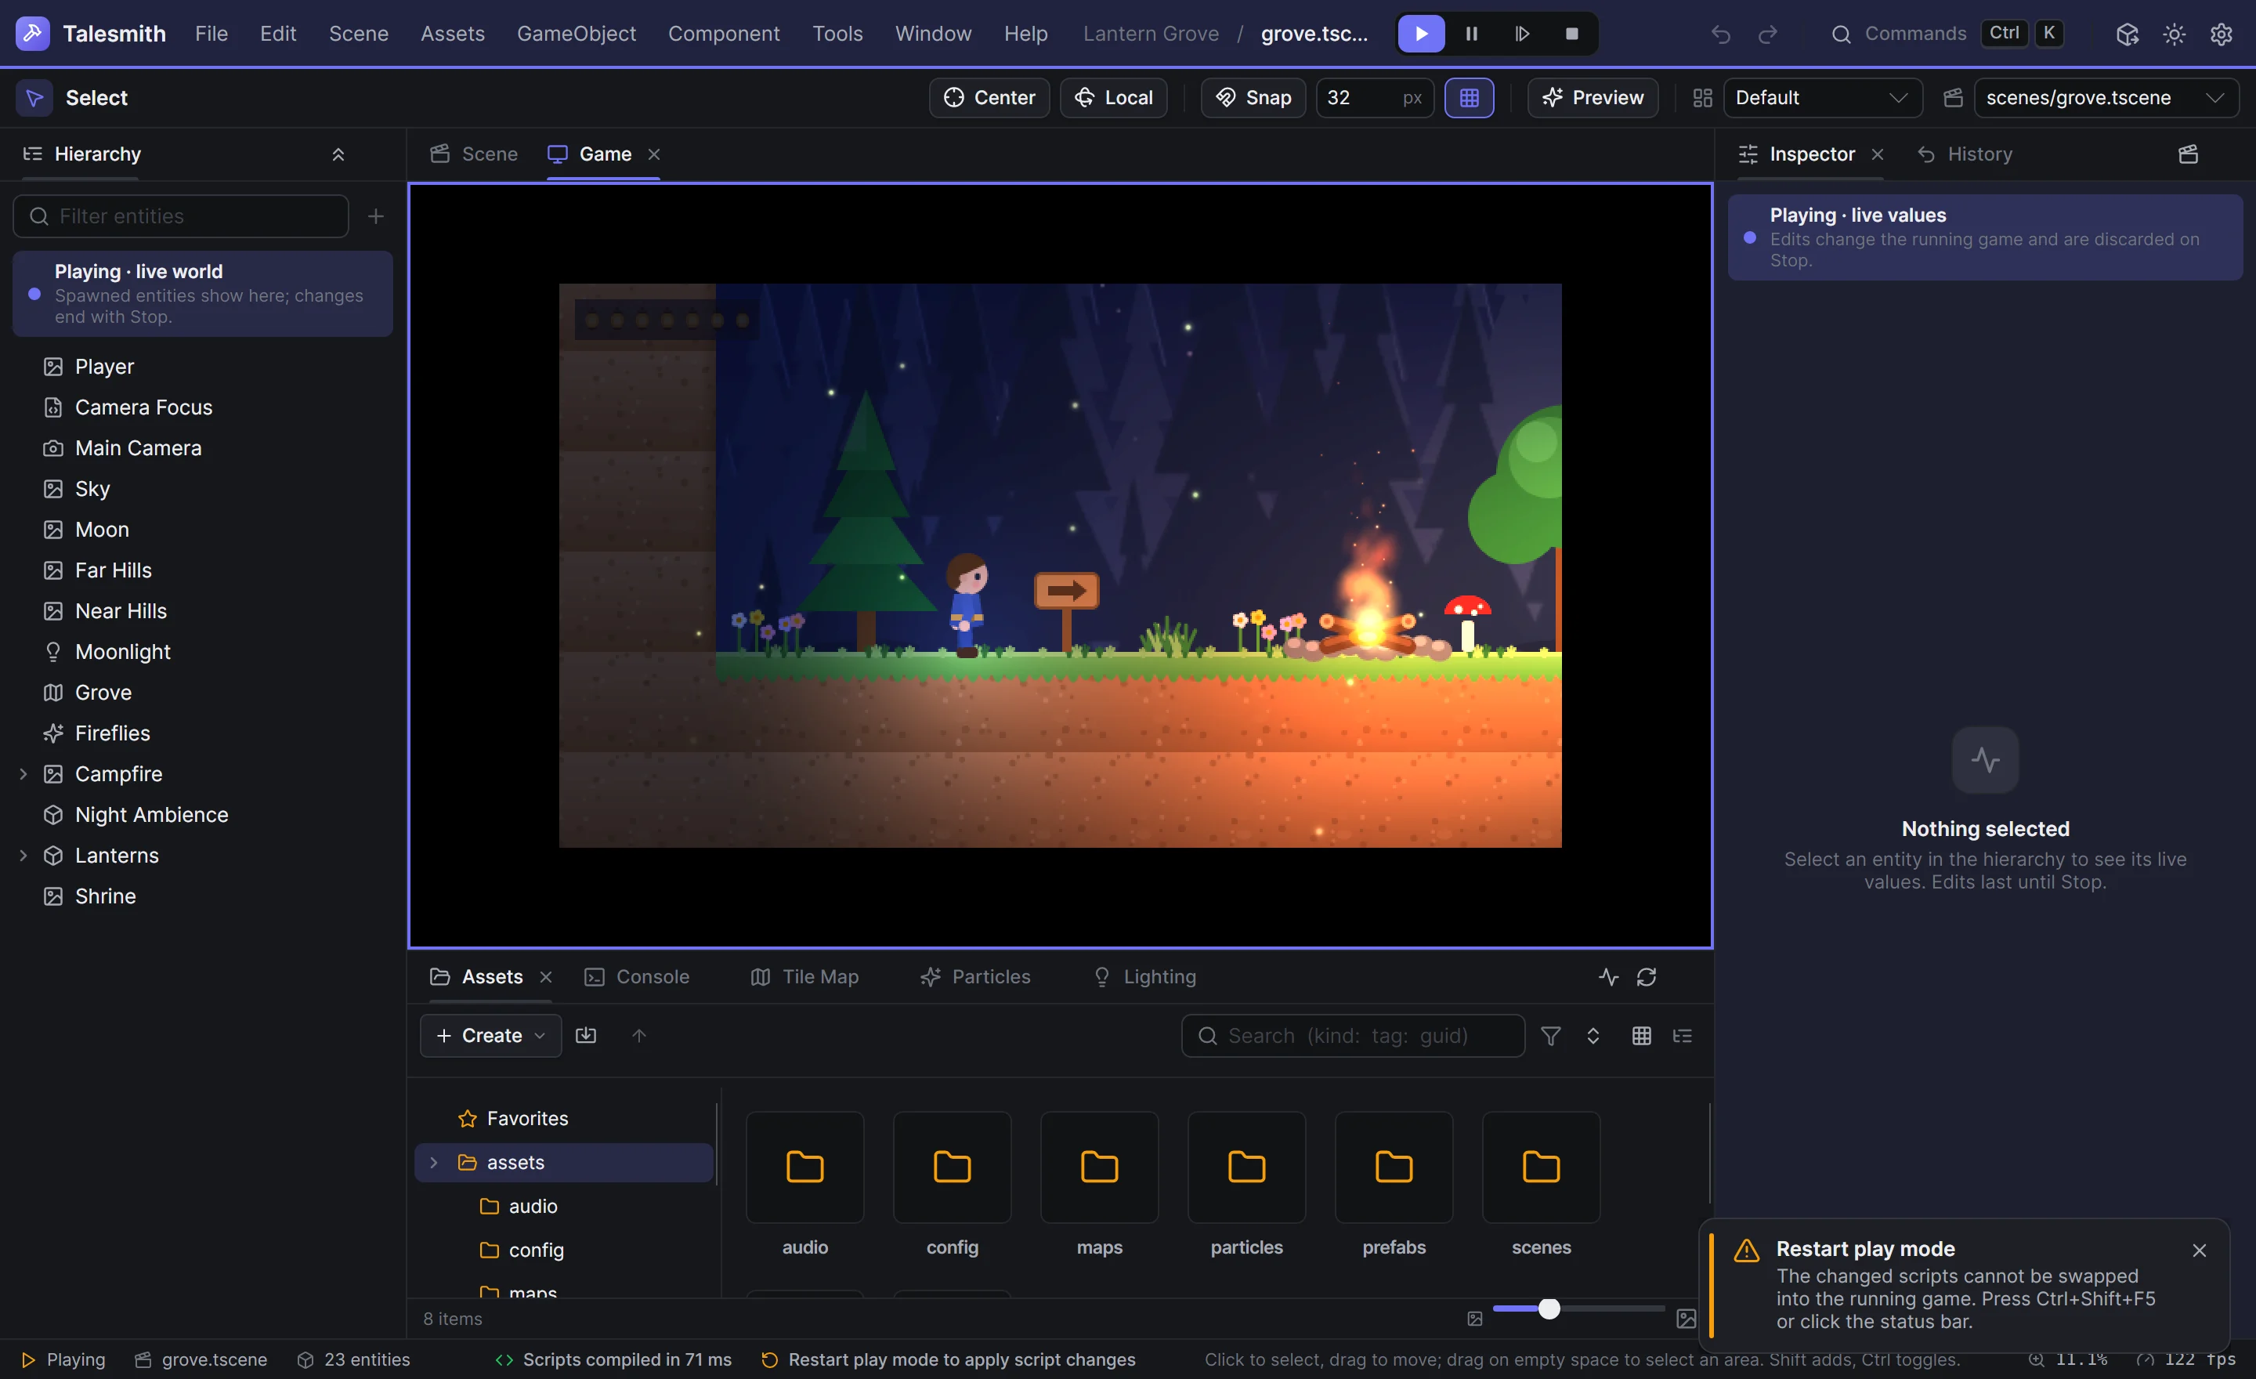2256x1379 pixels.
Task: Toggle the grid display button
Action: 1469,98
